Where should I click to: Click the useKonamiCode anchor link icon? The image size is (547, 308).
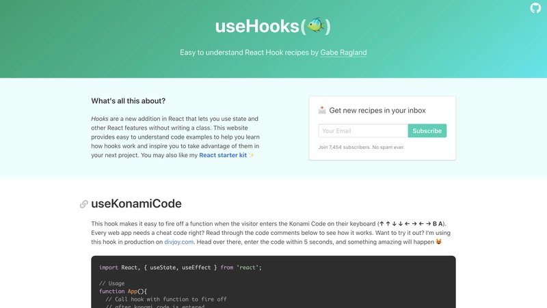(83, 204)
